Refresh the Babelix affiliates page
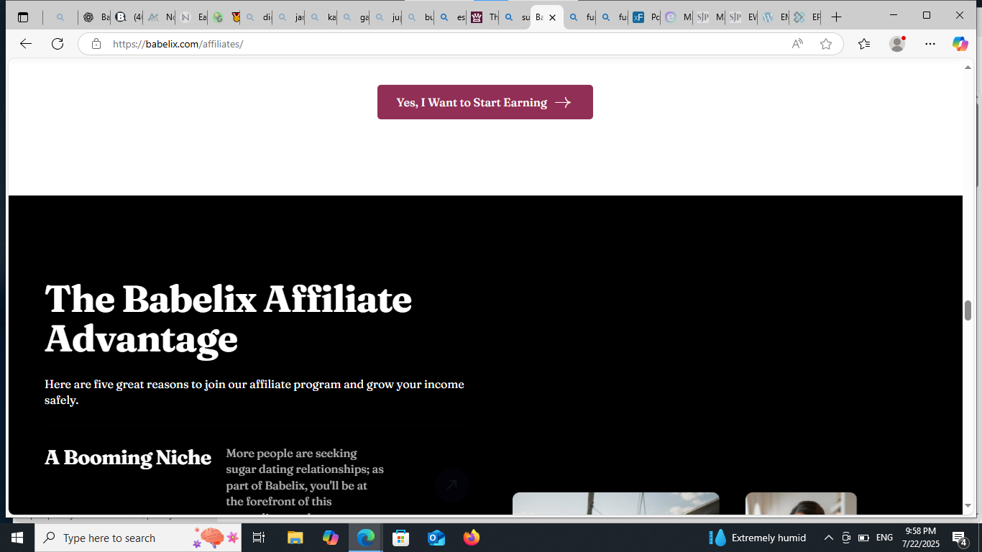The height and width of the screenshot is (552, 982). (x=58, y=44)
